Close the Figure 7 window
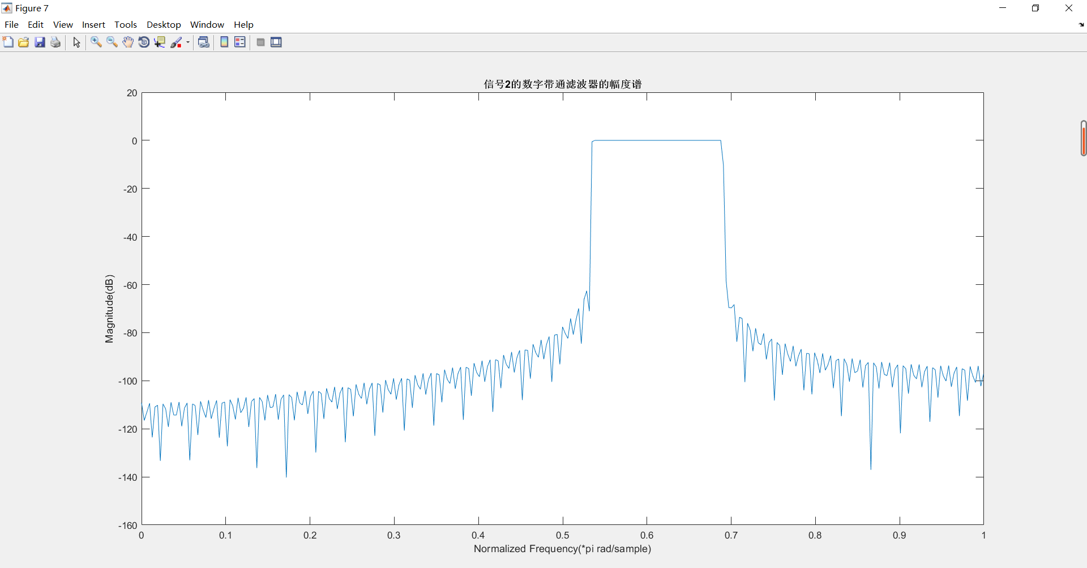 coord(1069,8)
